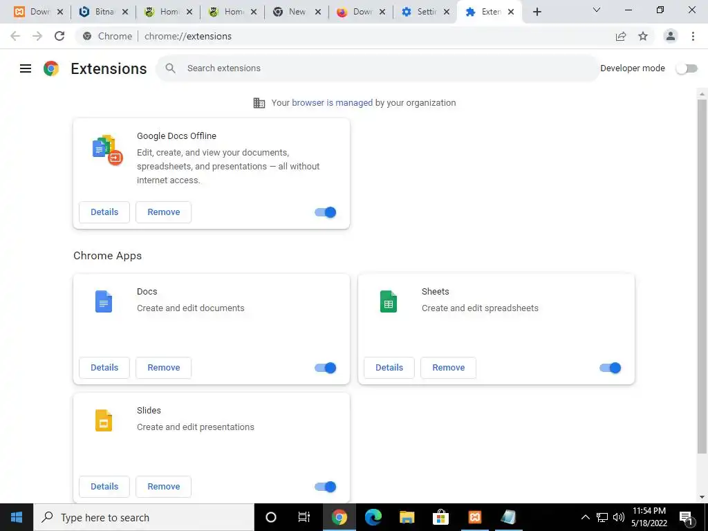Click the Chrome logo beside Extensions title
Viewport: 708px width, 531px height.
[51, 68]
